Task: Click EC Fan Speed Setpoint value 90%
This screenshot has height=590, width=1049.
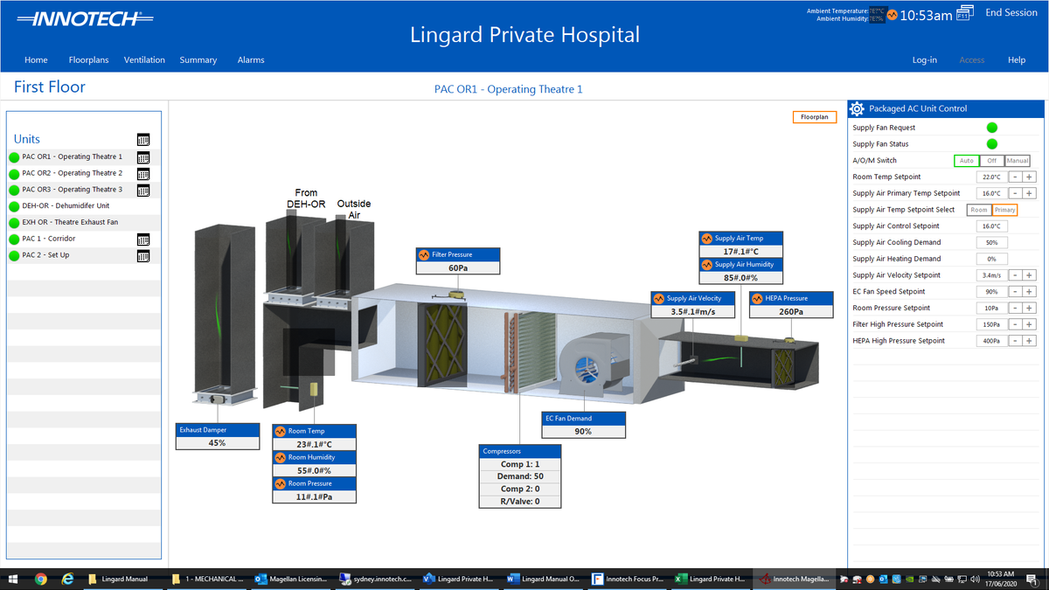Action: pyautogui.click(x=991, y=292)
